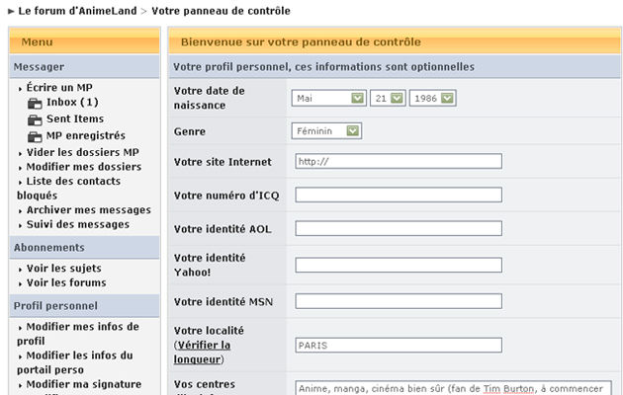This screenshot has width=623, height=395.
Task: Click the Votre localité field containing PARIS
Action: [x=399, y=345]
